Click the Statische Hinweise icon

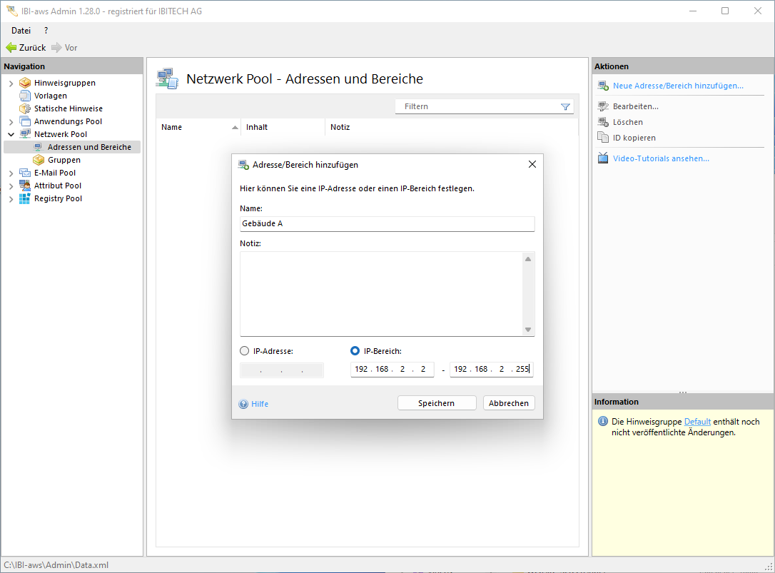click(x=25, y=108)
